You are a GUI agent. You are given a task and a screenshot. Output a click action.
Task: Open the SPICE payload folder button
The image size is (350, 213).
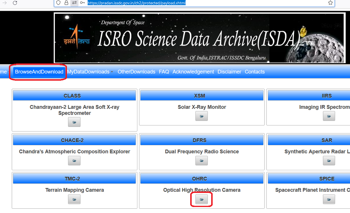[329, 199]
